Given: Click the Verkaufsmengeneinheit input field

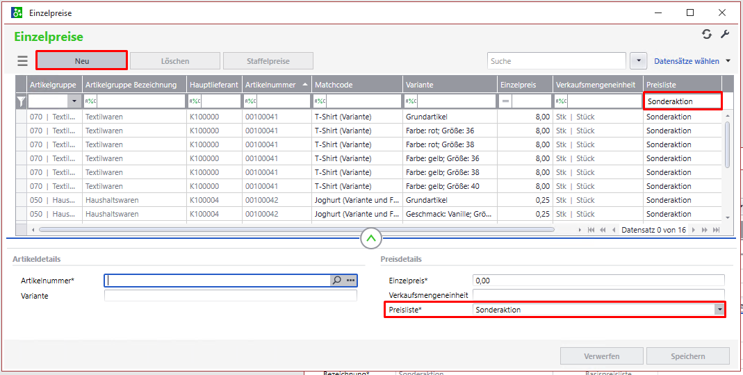Looking at the screenshot, I should [x=598, y=295].
